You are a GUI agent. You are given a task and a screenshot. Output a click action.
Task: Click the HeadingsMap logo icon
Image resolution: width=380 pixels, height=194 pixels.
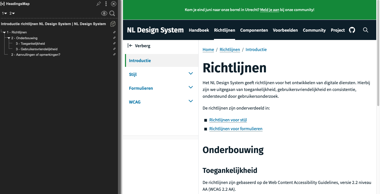(3, 4)
